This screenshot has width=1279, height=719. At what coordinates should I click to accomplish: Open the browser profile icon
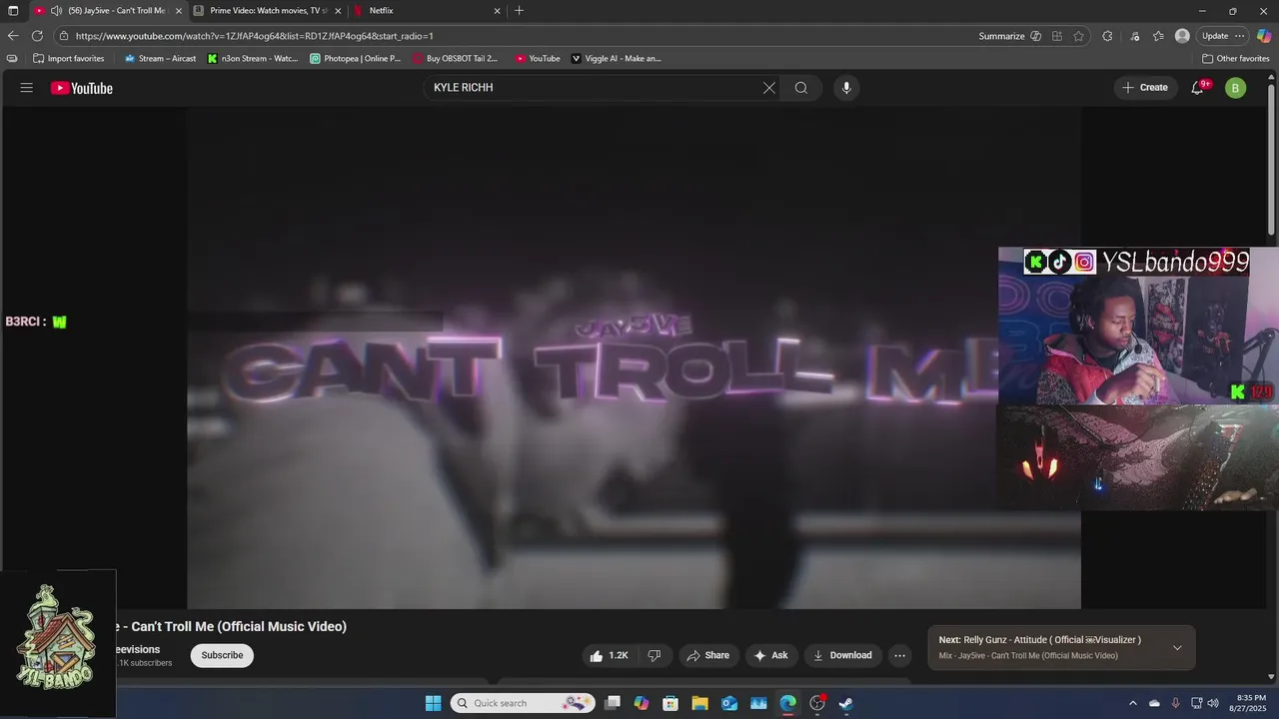tap(1182, 36)
